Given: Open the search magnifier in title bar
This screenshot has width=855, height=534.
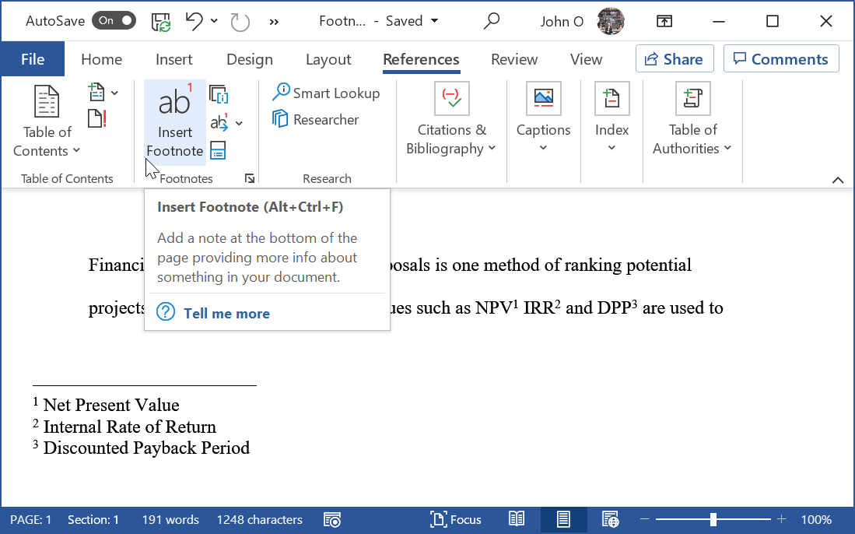Looking at the screenshot, I should (x=491, y=22).
